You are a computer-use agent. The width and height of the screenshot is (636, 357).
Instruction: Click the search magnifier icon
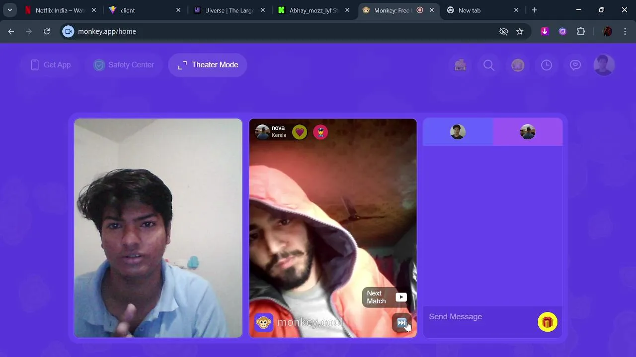489,65
